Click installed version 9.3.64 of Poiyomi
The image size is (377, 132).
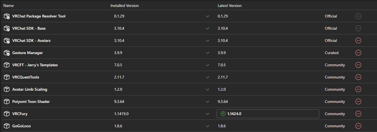pyautogui.click(x=119, y=101)
